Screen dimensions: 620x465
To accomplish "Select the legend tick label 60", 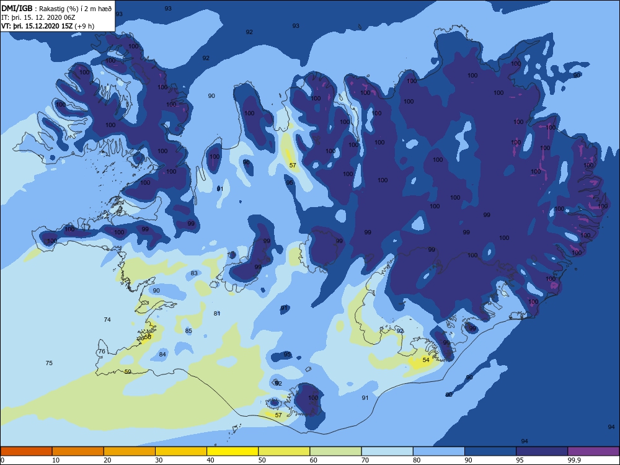I will pyautogui.click(x=314, y=460).
